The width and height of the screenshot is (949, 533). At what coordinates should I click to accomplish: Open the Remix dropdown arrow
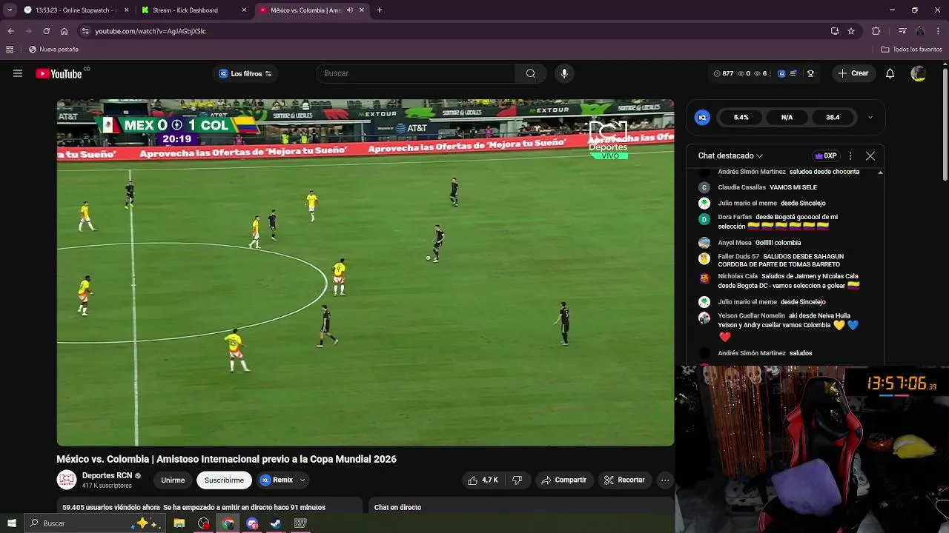coord(302,480)
